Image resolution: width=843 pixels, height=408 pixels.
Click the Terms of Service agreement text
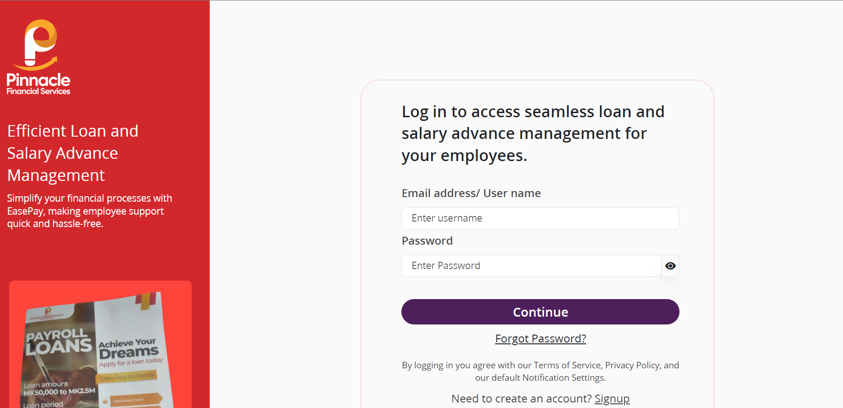[540, 372]
